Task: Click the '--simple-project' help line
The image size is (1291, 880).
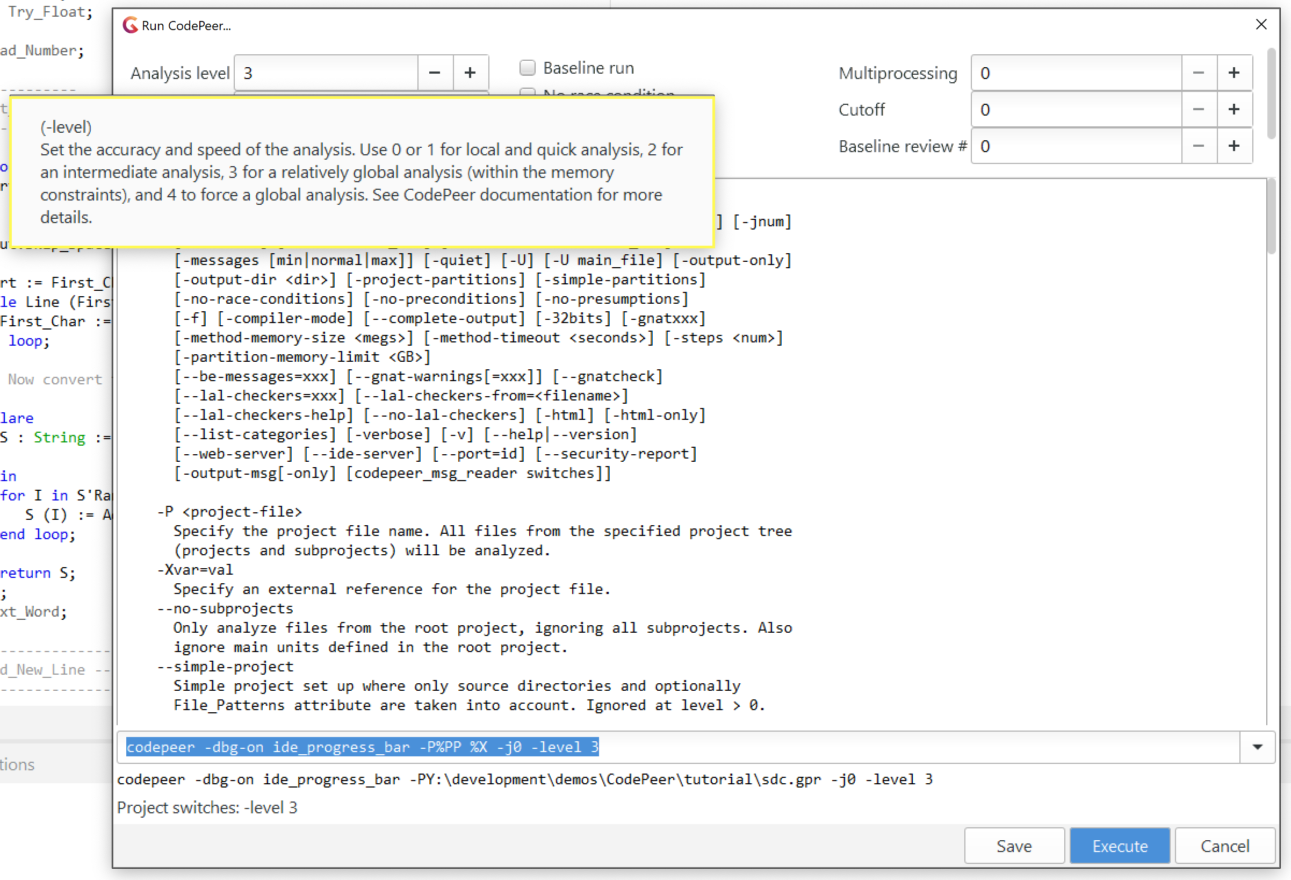Action: coord(225,666)
